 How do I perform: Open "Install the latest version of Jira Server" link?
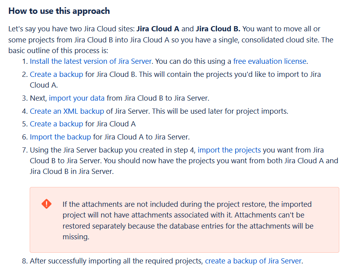(x=91, y=61)
